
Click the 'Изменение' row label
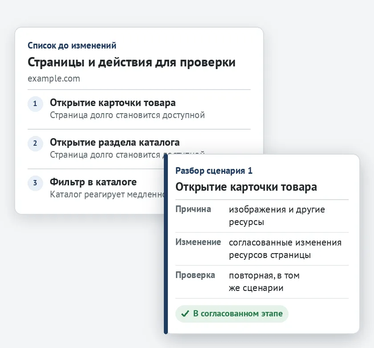[x=198, y=242]
